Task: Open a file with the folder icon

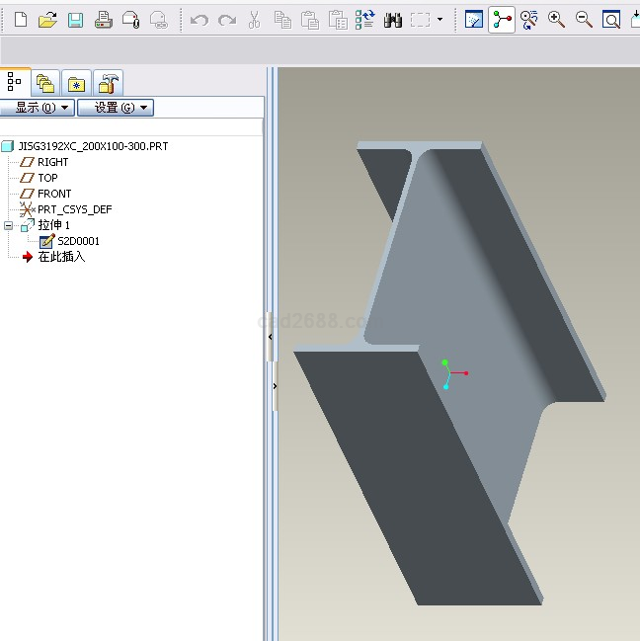Action: (x=47, y=20)
